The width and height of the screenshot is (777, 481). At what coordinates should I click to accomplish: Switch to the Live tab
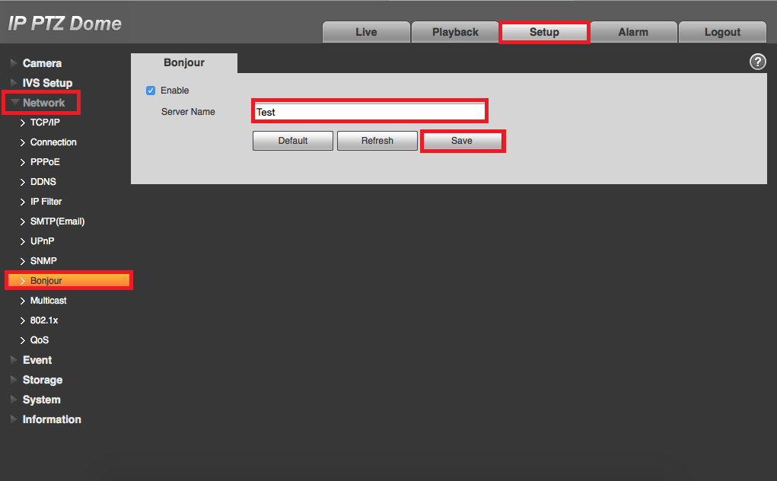pyautogui.click(x=366, y=32)
